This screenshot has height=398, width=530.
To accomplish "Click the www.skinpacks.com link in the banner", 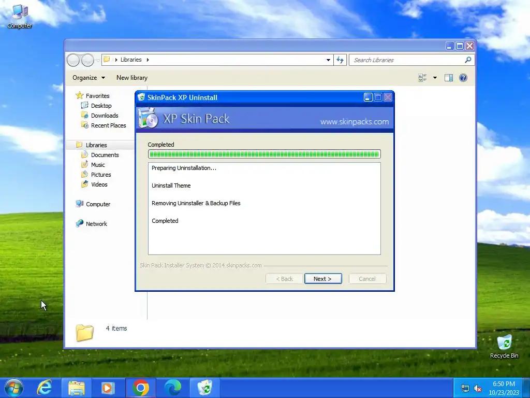I will pyautogui.click(x=355, y=122).
